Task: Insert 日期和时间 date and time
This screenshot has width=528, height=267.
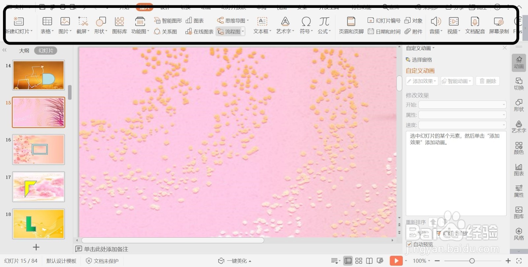Action: pos(384,31)
